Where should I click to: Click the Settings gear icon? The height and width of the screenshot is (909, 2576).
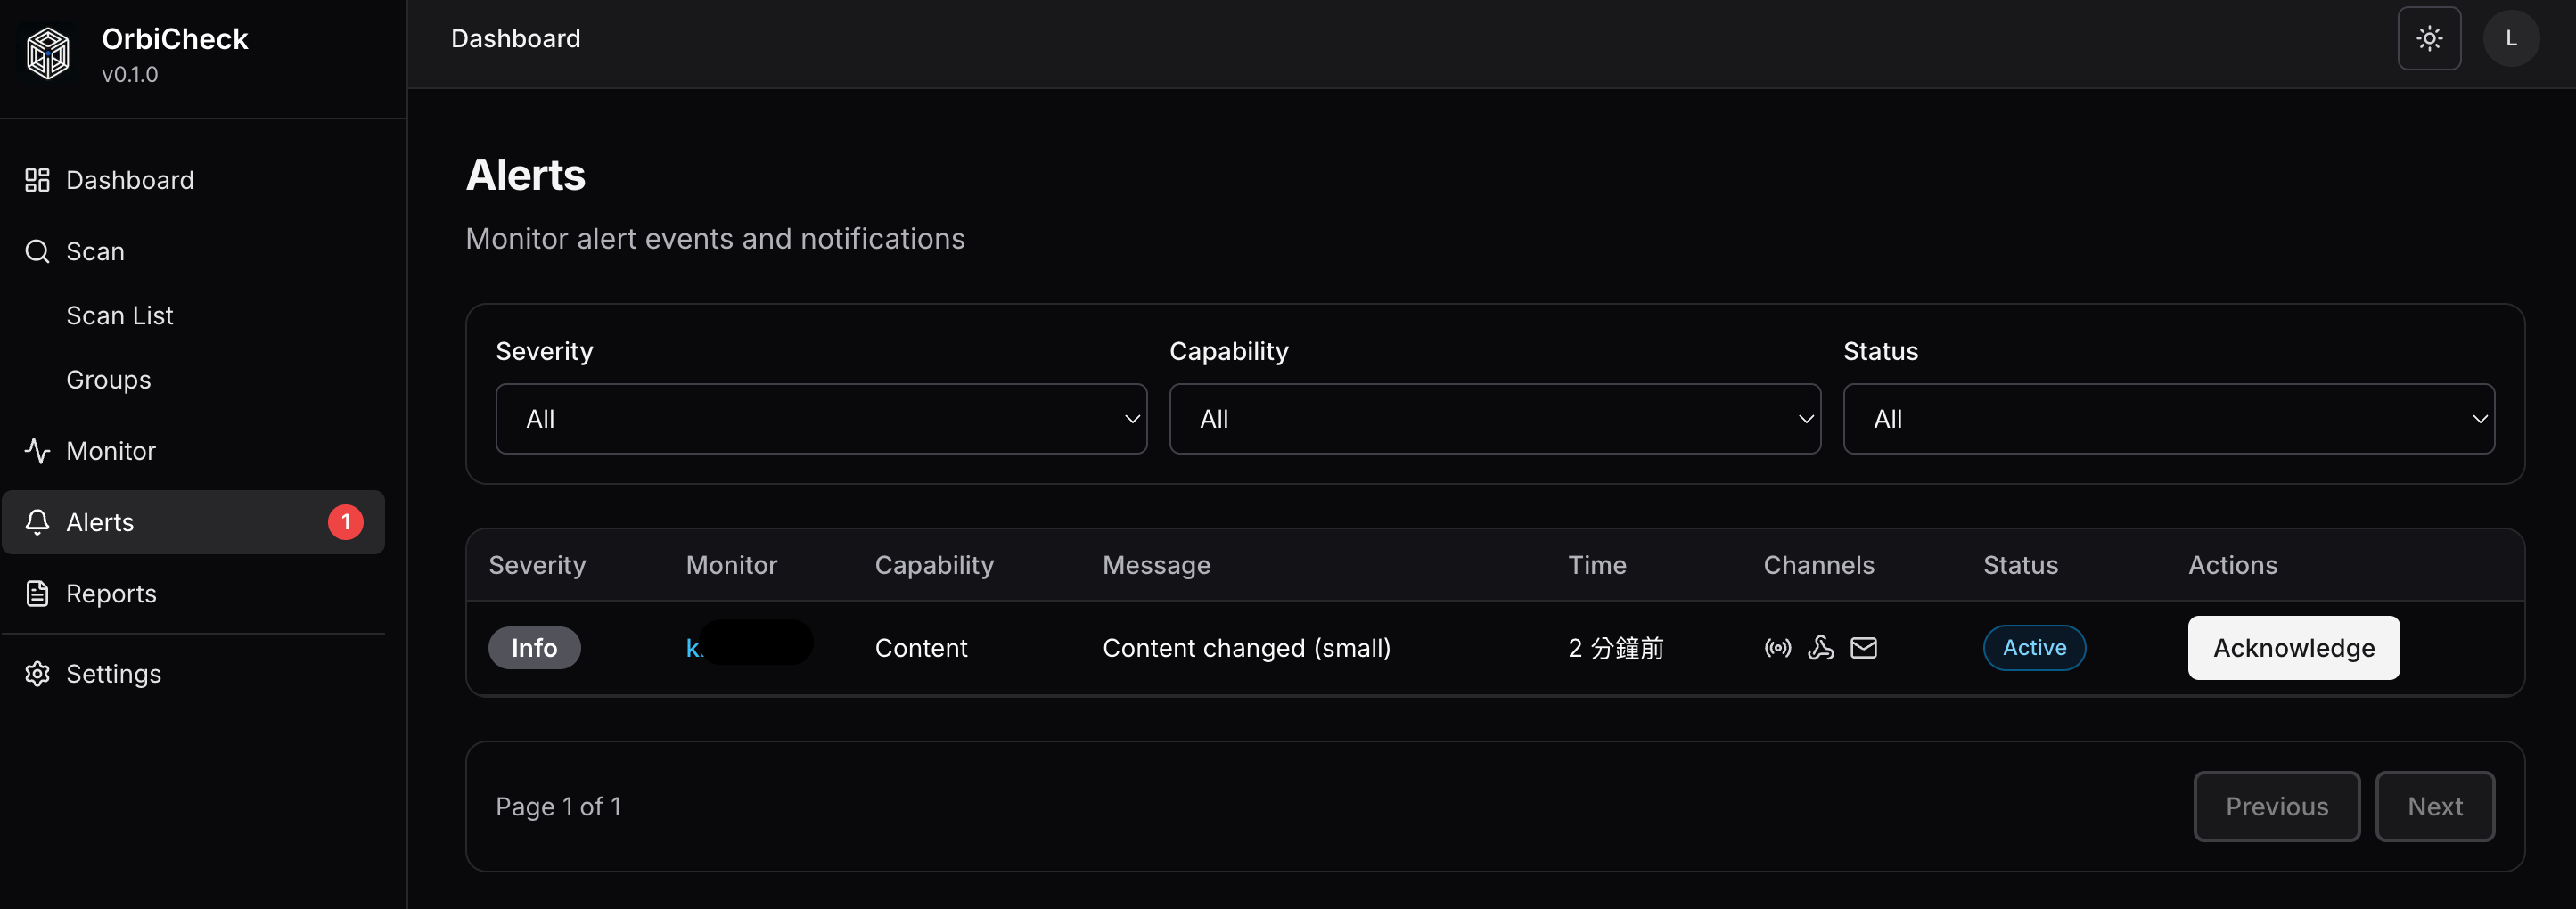[37, 673]
